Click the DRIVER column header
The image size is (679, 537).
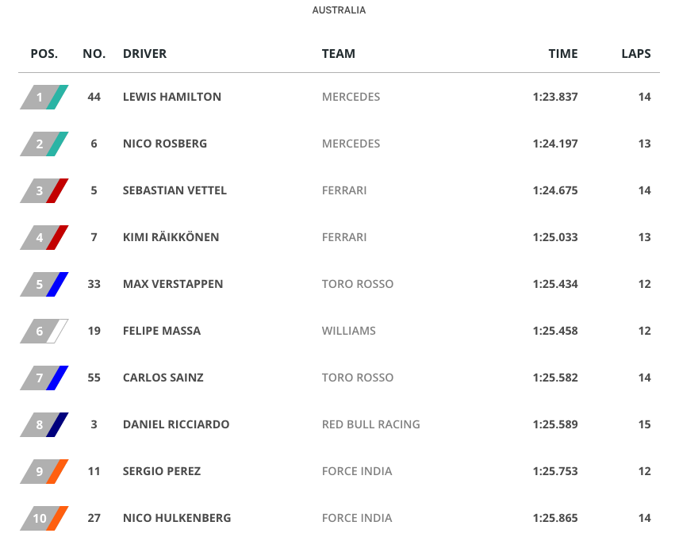click(145, 54)
